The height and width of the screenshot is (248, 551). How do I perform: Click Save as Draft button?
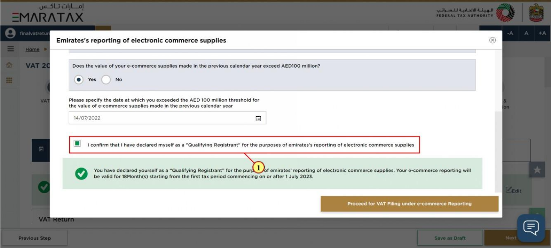pyautogui.click(x=450, y=238)
